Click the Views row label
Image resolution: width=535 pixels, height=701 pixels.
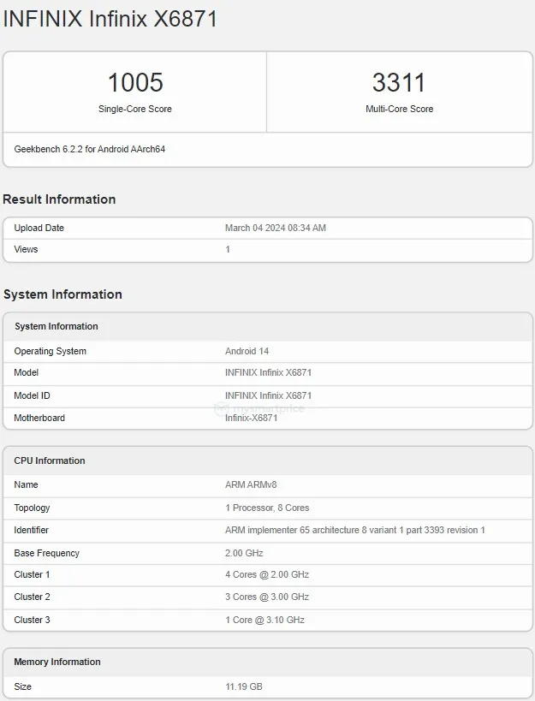pyautogui.click(x=27, y=249)
